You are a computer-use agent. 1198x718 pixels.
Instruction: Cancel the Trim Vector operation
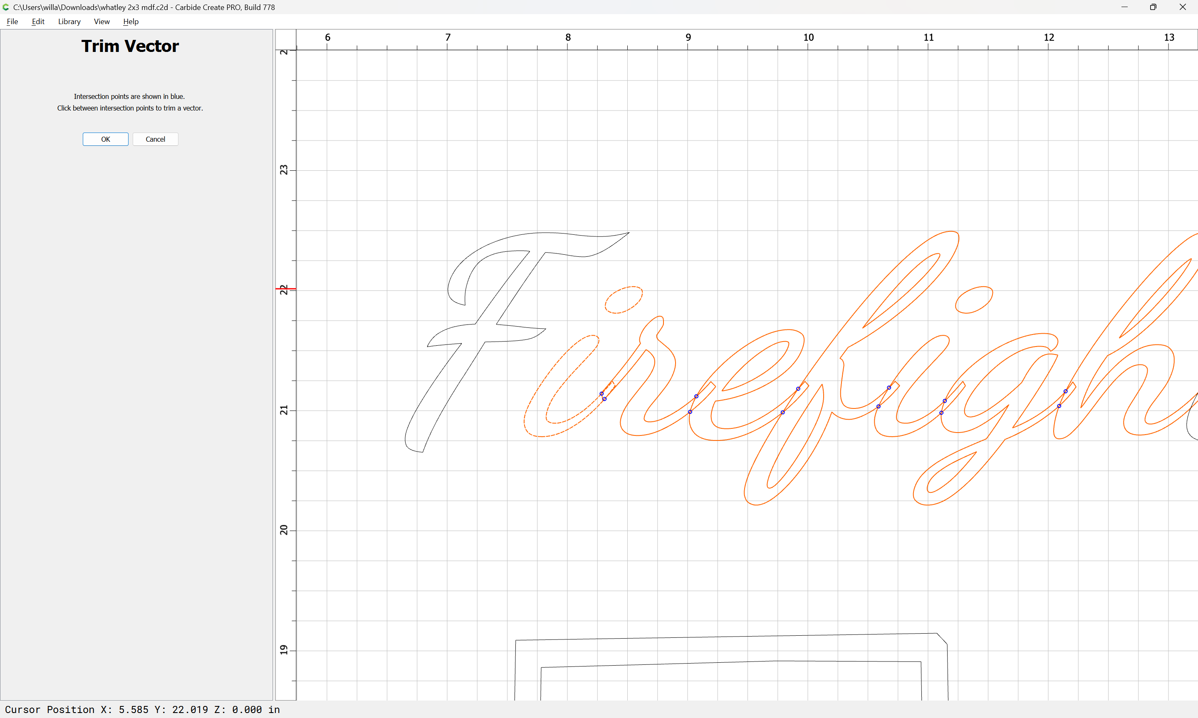(156, 139)
